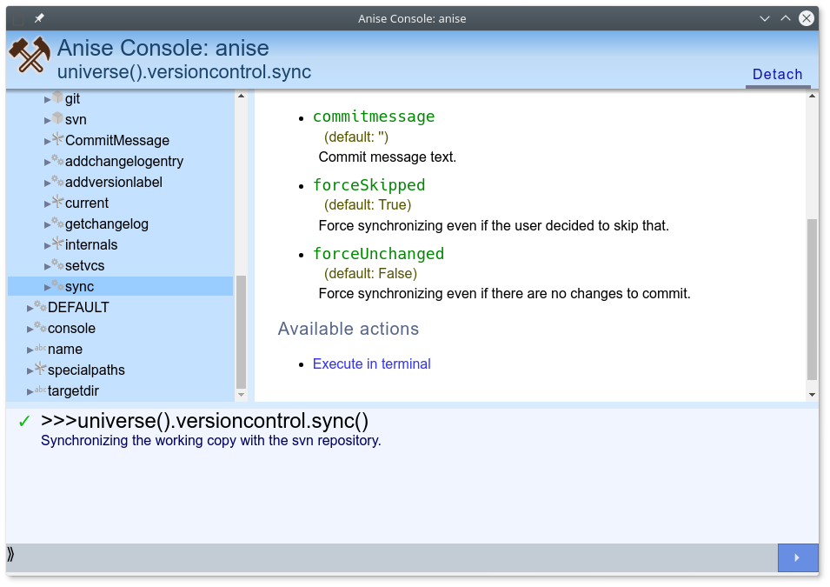Click the window up chevron button
This screenshot has height=587, width=830.
[786, 18]
